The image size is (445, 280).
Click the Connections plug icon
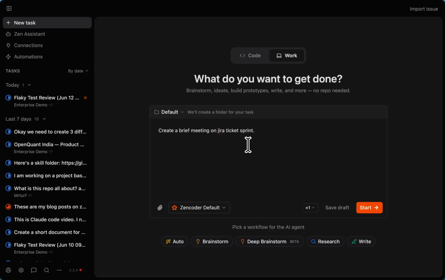point(8,45)
